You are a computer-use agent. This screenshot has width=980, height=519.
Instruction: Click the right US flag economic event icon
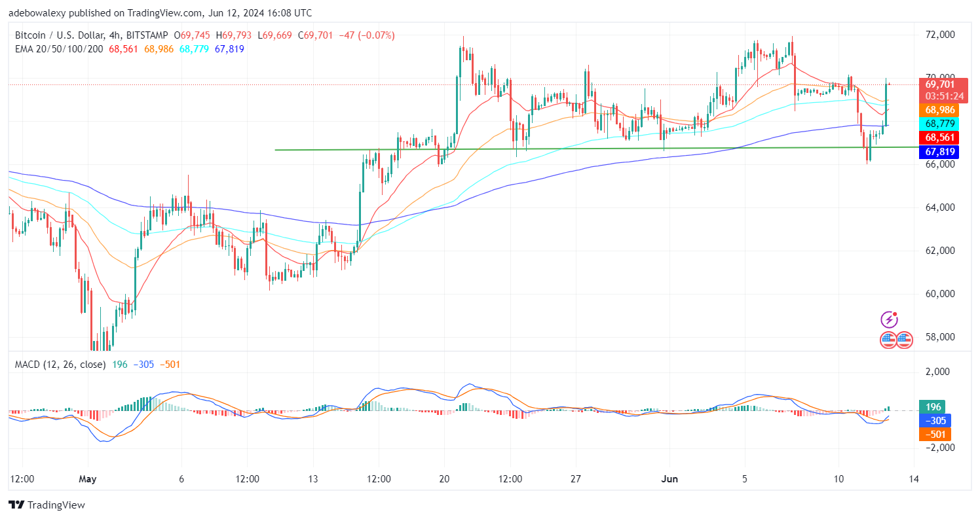[905, 340]
